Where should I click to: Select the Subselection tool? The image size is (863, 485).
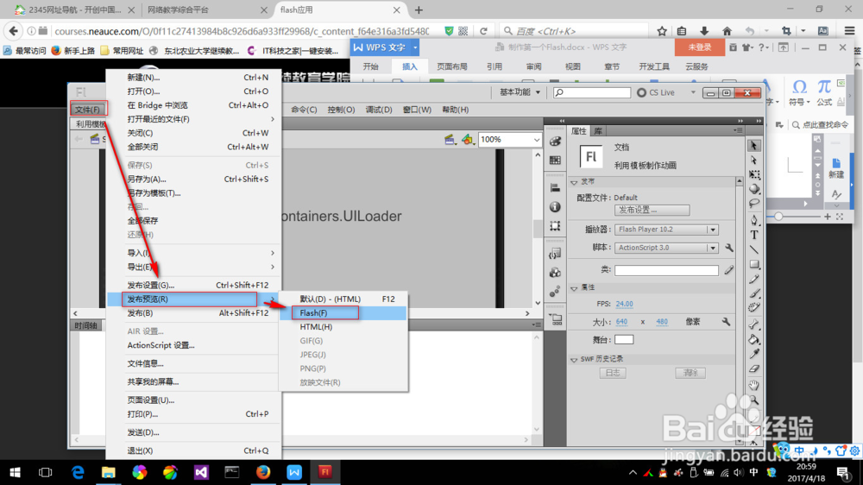[x=754, y=161]
